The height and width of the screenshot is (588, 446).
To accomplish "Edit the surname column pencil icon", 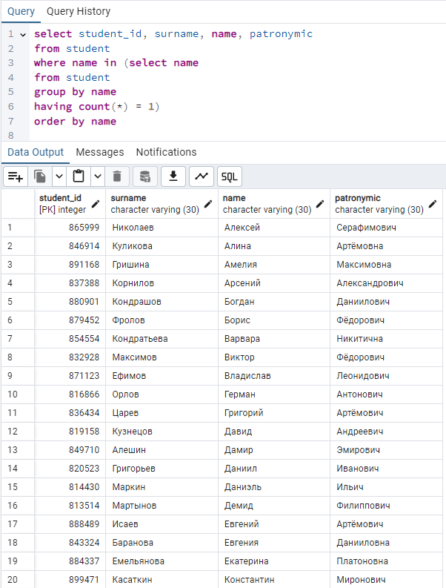I will [x=208, y=204].
